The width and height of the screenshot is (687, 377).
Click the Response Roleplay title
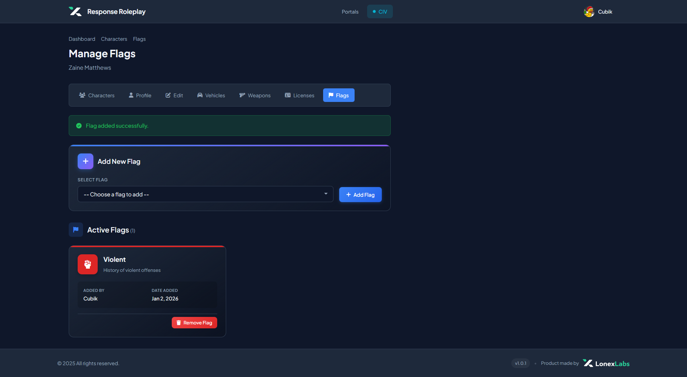coord(117,12)
